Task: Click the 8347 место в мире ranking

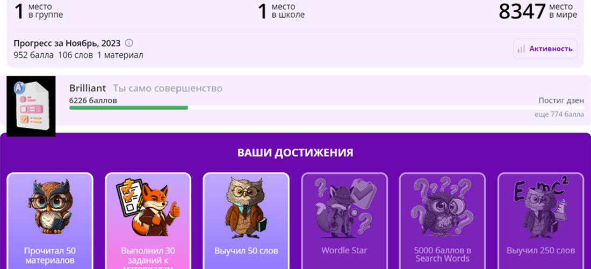Action: click(538, 11)
